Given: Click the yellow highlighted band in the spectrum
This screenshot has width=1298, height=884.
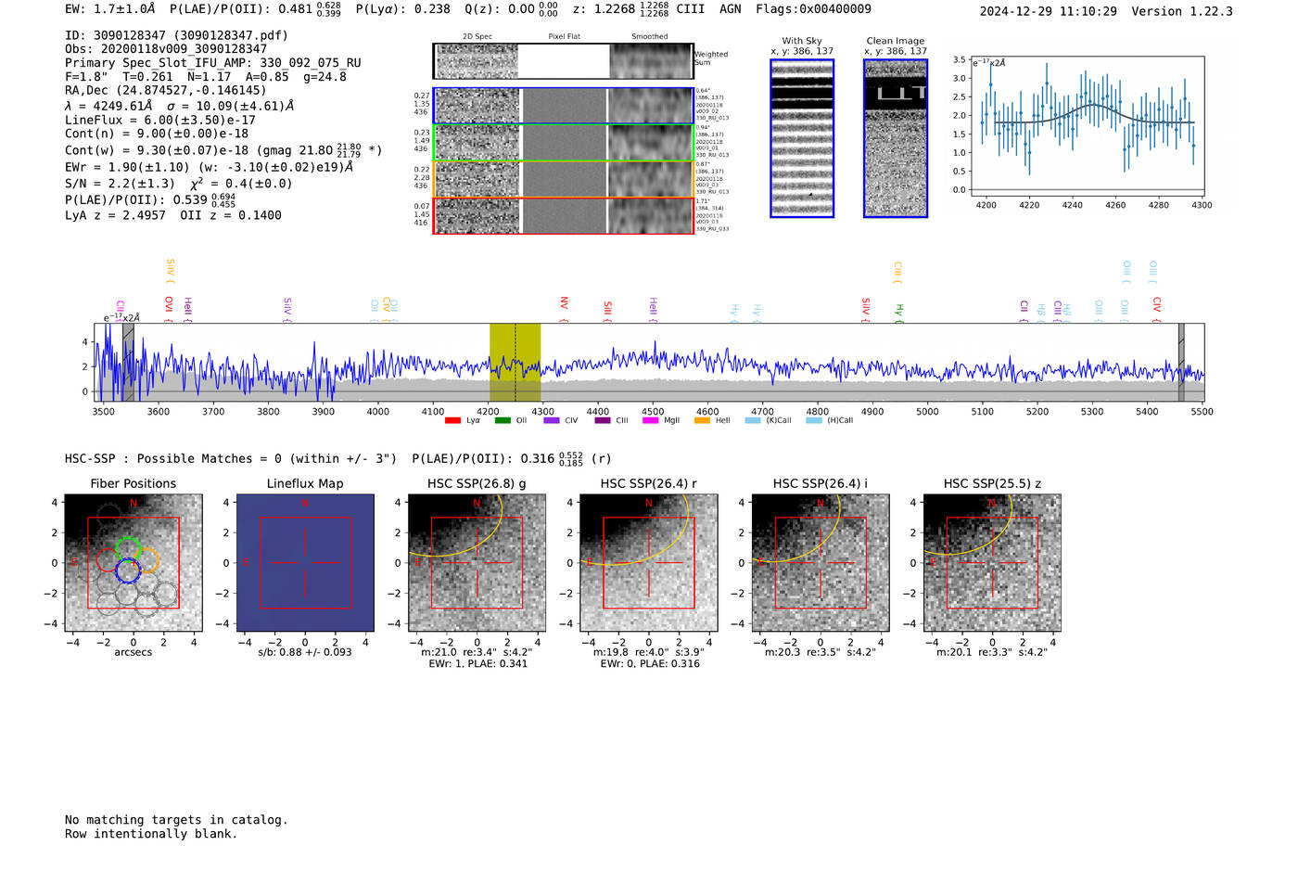Looking at the screenshot, I should coord(515,362).
